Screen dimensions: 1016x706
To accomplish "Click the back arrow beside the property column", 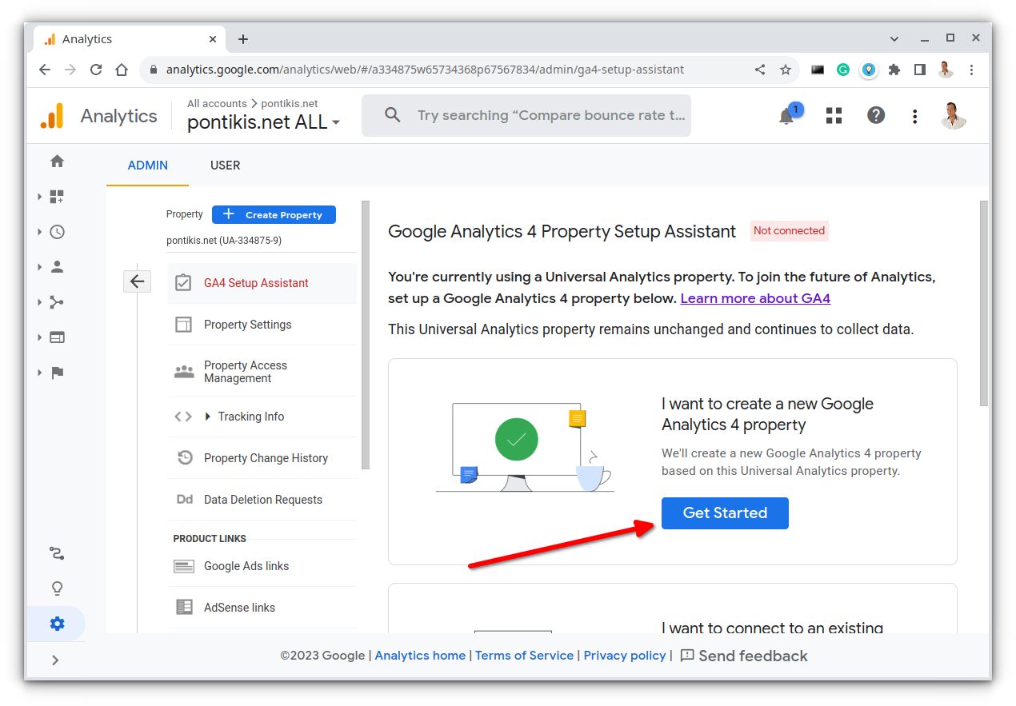I will pyautogui.click(x=137, y=281).
